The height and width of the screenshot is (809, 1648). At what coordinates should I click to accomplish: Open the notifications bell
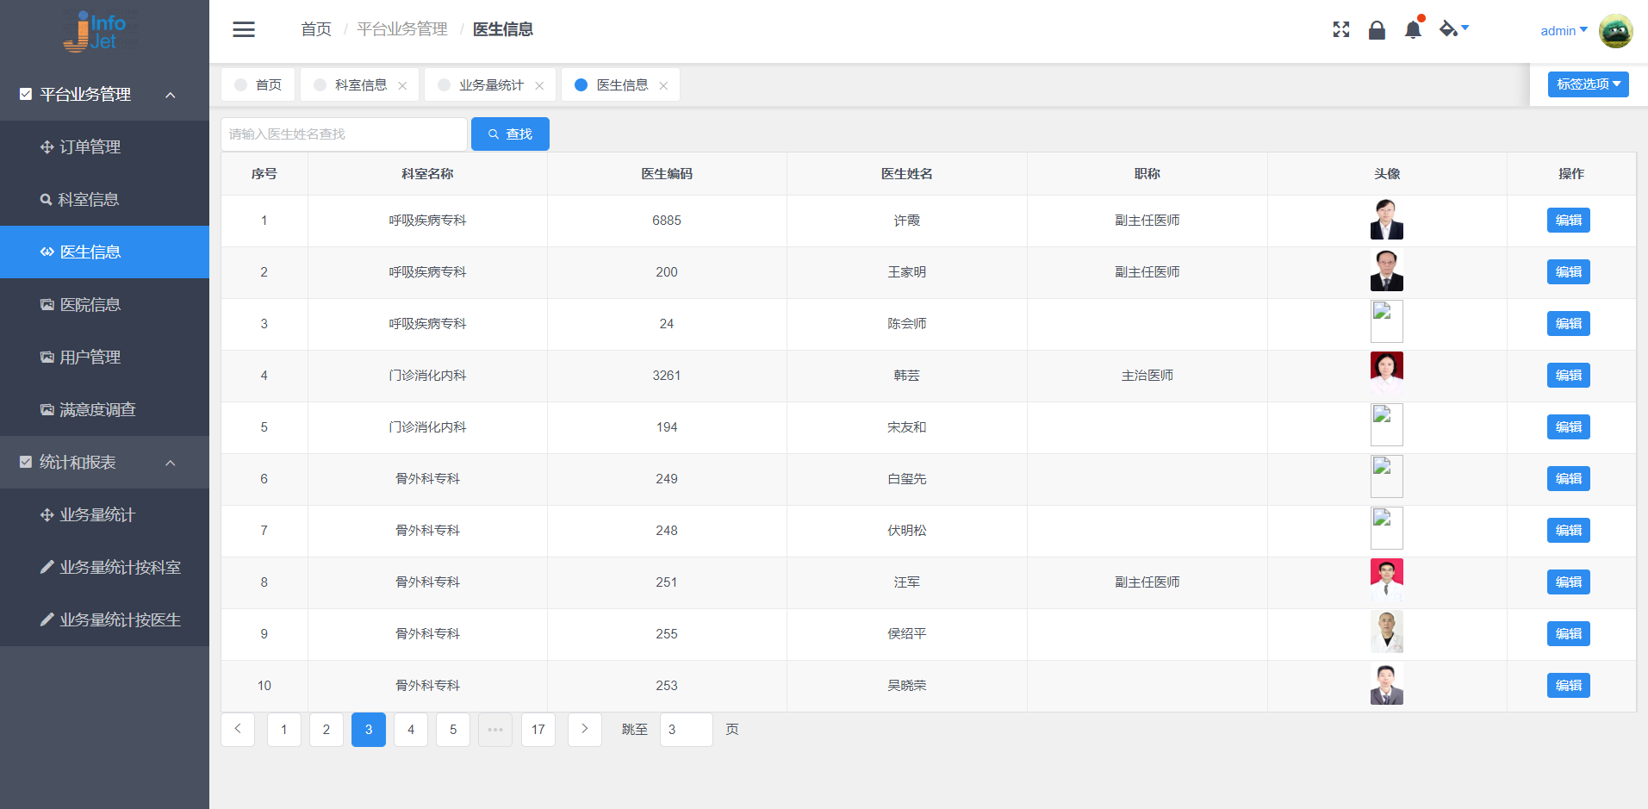1413,30
